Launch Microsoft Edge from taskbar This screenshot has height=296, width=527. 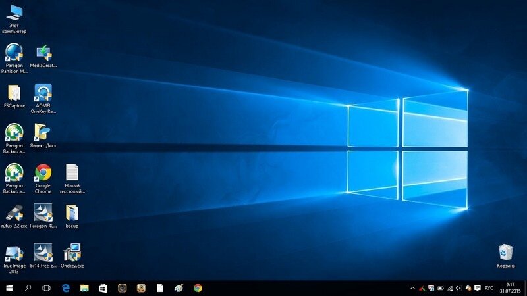point(66,288)
